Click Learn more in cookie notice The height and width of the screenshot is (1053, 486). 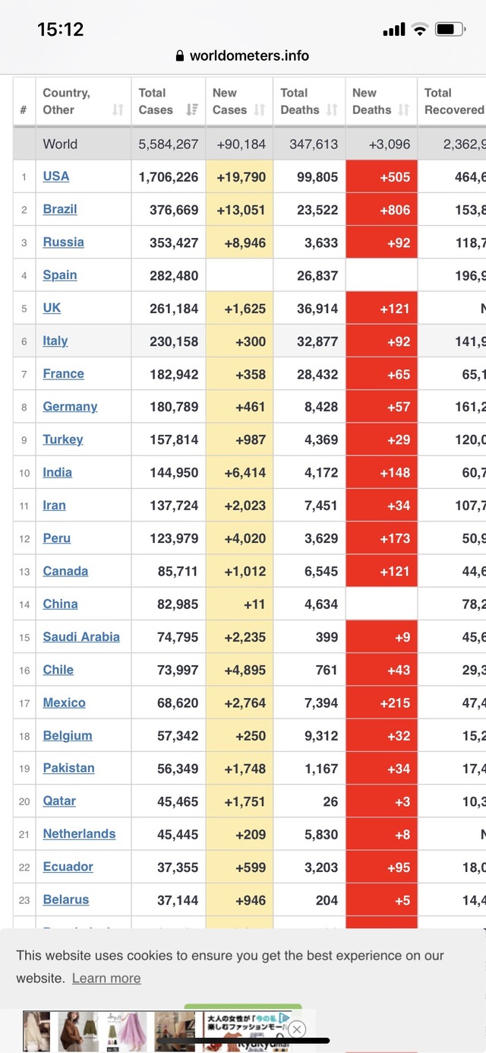[x=106, y=978]
